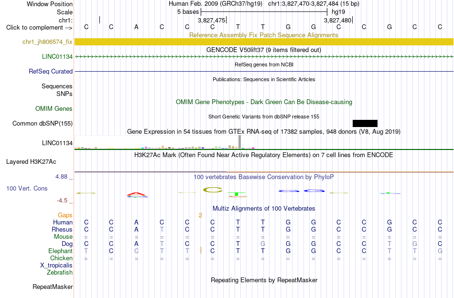Click the SNPs publications track label
Image resolution: width=454 pixels, height=298 pixels.
pyautogui.click(x=65, y=94)
